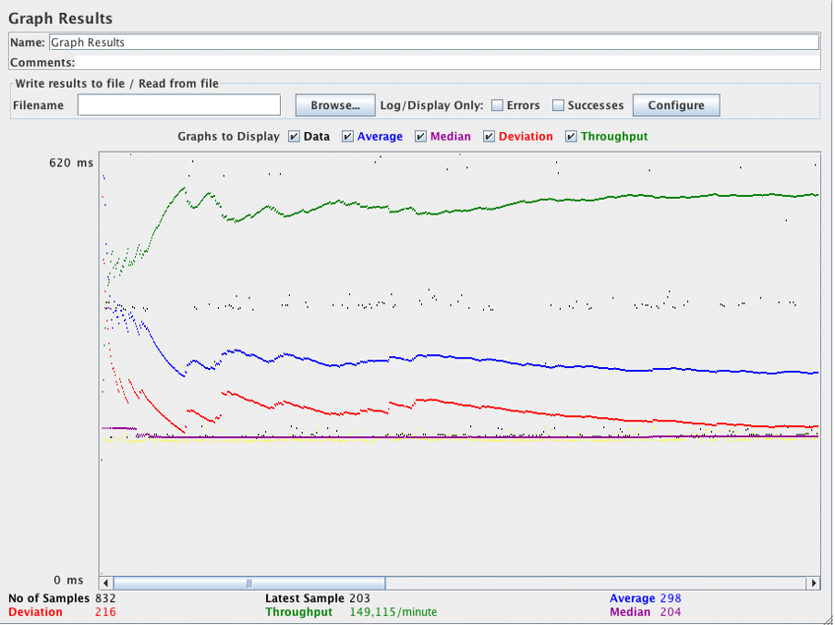Enable logging of Errors only
Screen dimensions: 835x625
pyautogui.click(x=497, y=104)
